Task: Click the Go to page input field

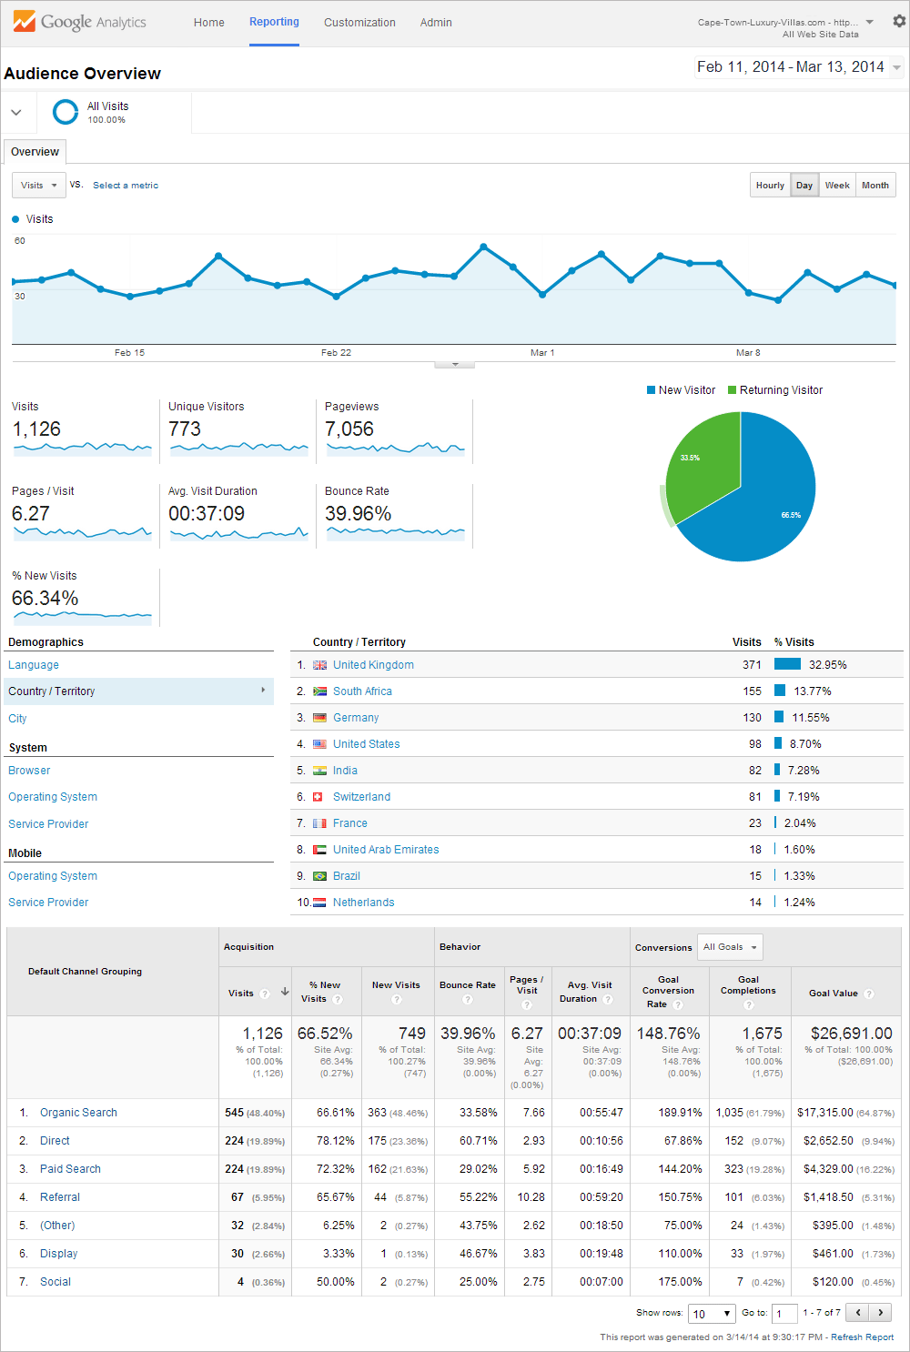Action: point(784,1314)
